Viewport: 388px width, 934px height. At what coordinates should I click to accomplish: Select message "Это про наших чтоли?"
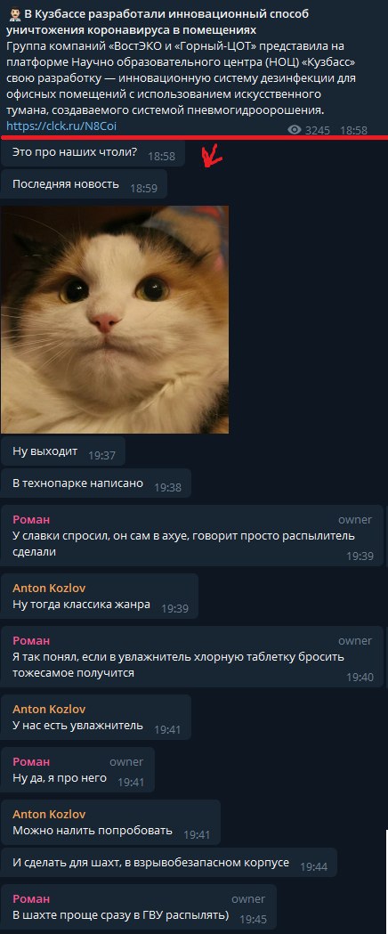tap(93, 153)
